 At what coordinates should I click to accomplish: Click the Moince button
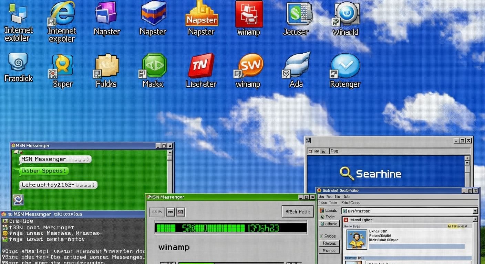pos(329,251)
